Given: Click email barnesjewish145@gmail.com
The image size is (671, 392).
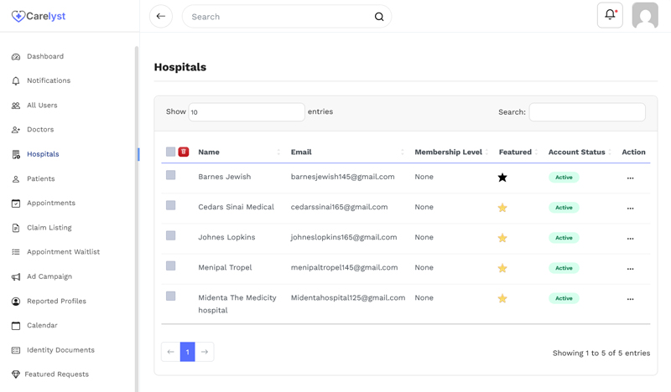Looking at the screenshot, I should 343,177.
